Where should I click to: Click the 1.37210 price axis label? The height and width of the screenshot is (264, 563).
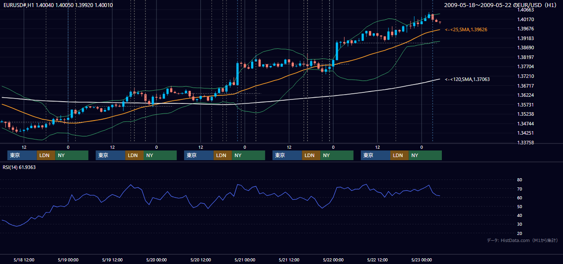(x=525, y=76)
